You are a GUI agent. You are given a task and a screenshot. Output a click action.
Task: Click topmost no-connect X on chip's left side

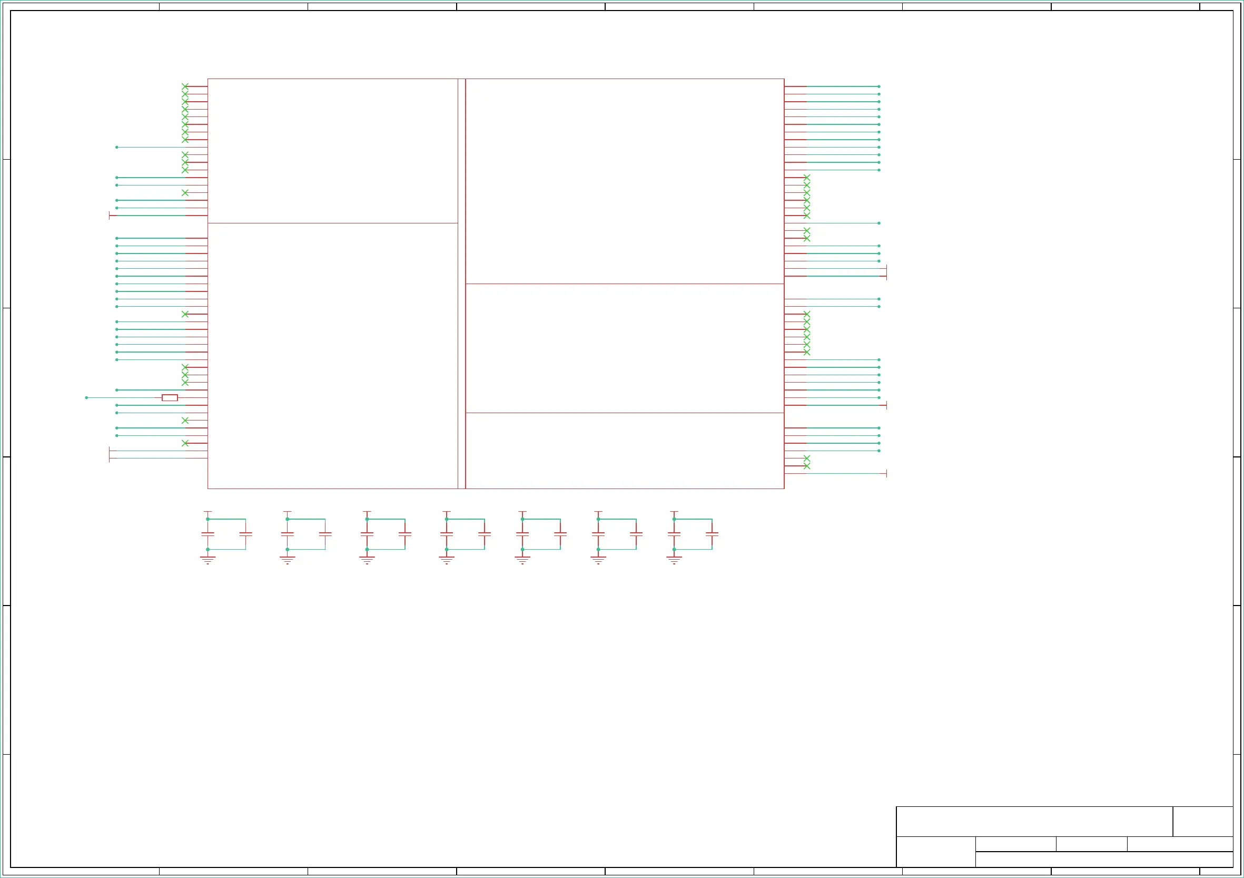[x=185, y=86]
